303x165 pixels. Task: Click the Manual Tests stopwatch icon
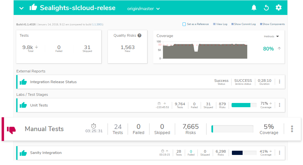[x=94, y=126]
